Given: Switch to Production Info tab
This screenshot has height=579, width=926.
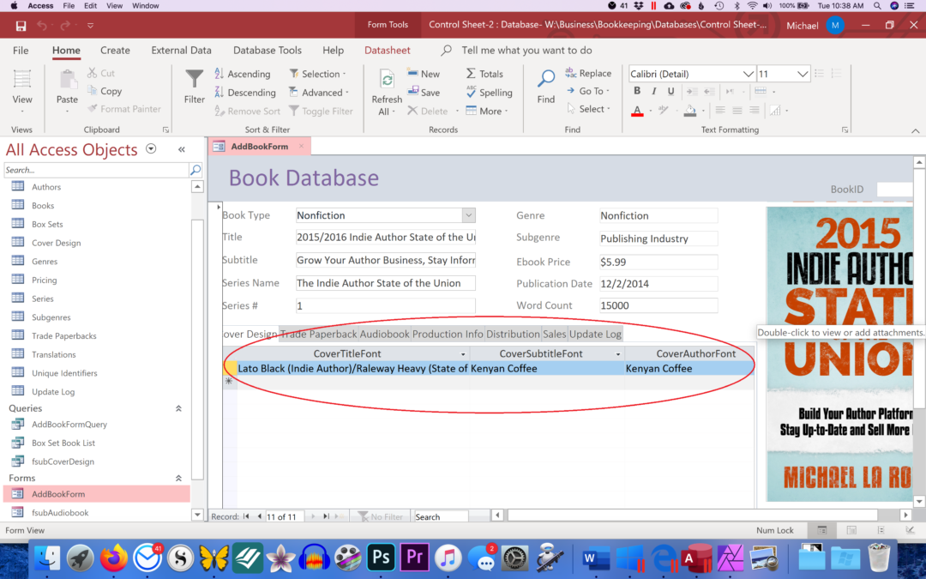Looking at the screenshot, I should pos(448,334).
